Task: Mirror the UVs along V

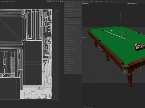Action: coord(72,36)
